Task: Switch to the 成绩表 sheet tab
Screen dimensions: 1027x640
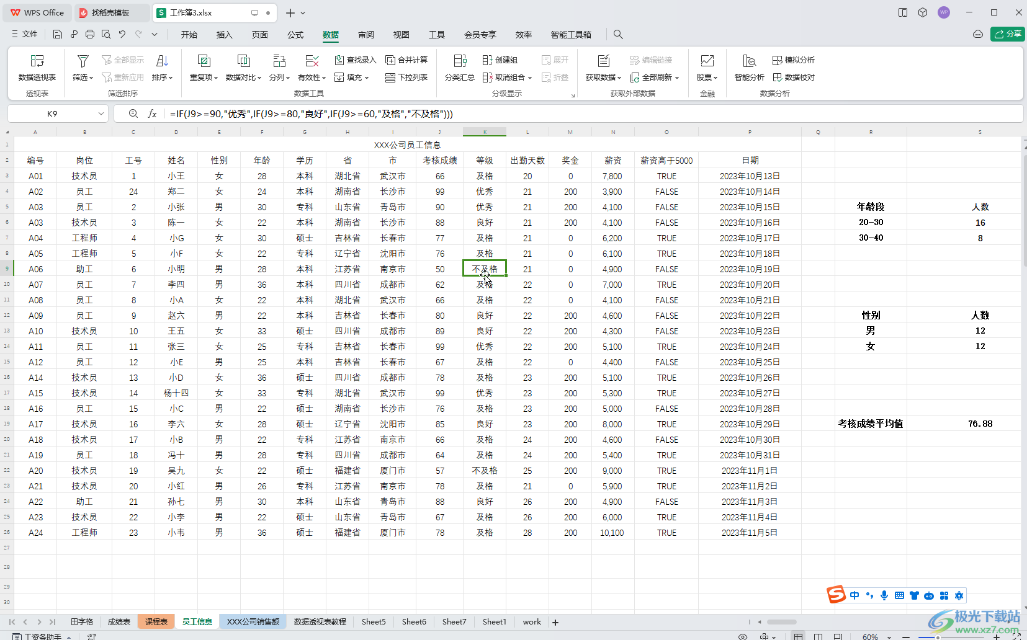Action: tap(119, 622)
